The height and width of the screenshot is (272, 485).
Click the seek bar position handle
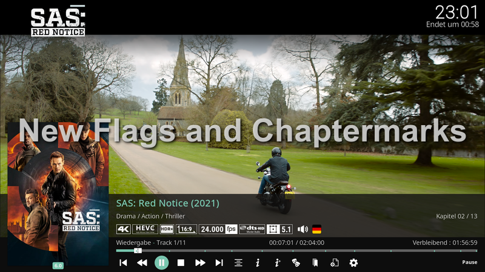click(138, 251)
